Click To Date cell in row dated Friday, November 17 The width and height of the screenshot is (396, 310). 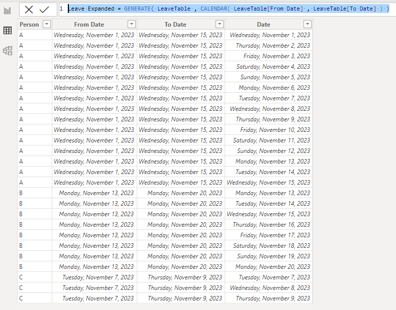tap(181, 235)
